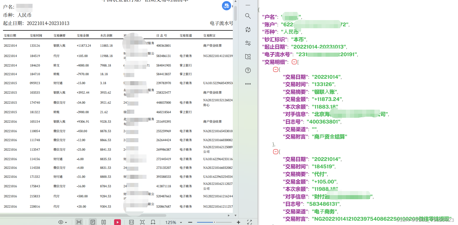This screenshot has width=458, height=225.
Task: Click the 交易金额 column header
Action: click(83, 36)
